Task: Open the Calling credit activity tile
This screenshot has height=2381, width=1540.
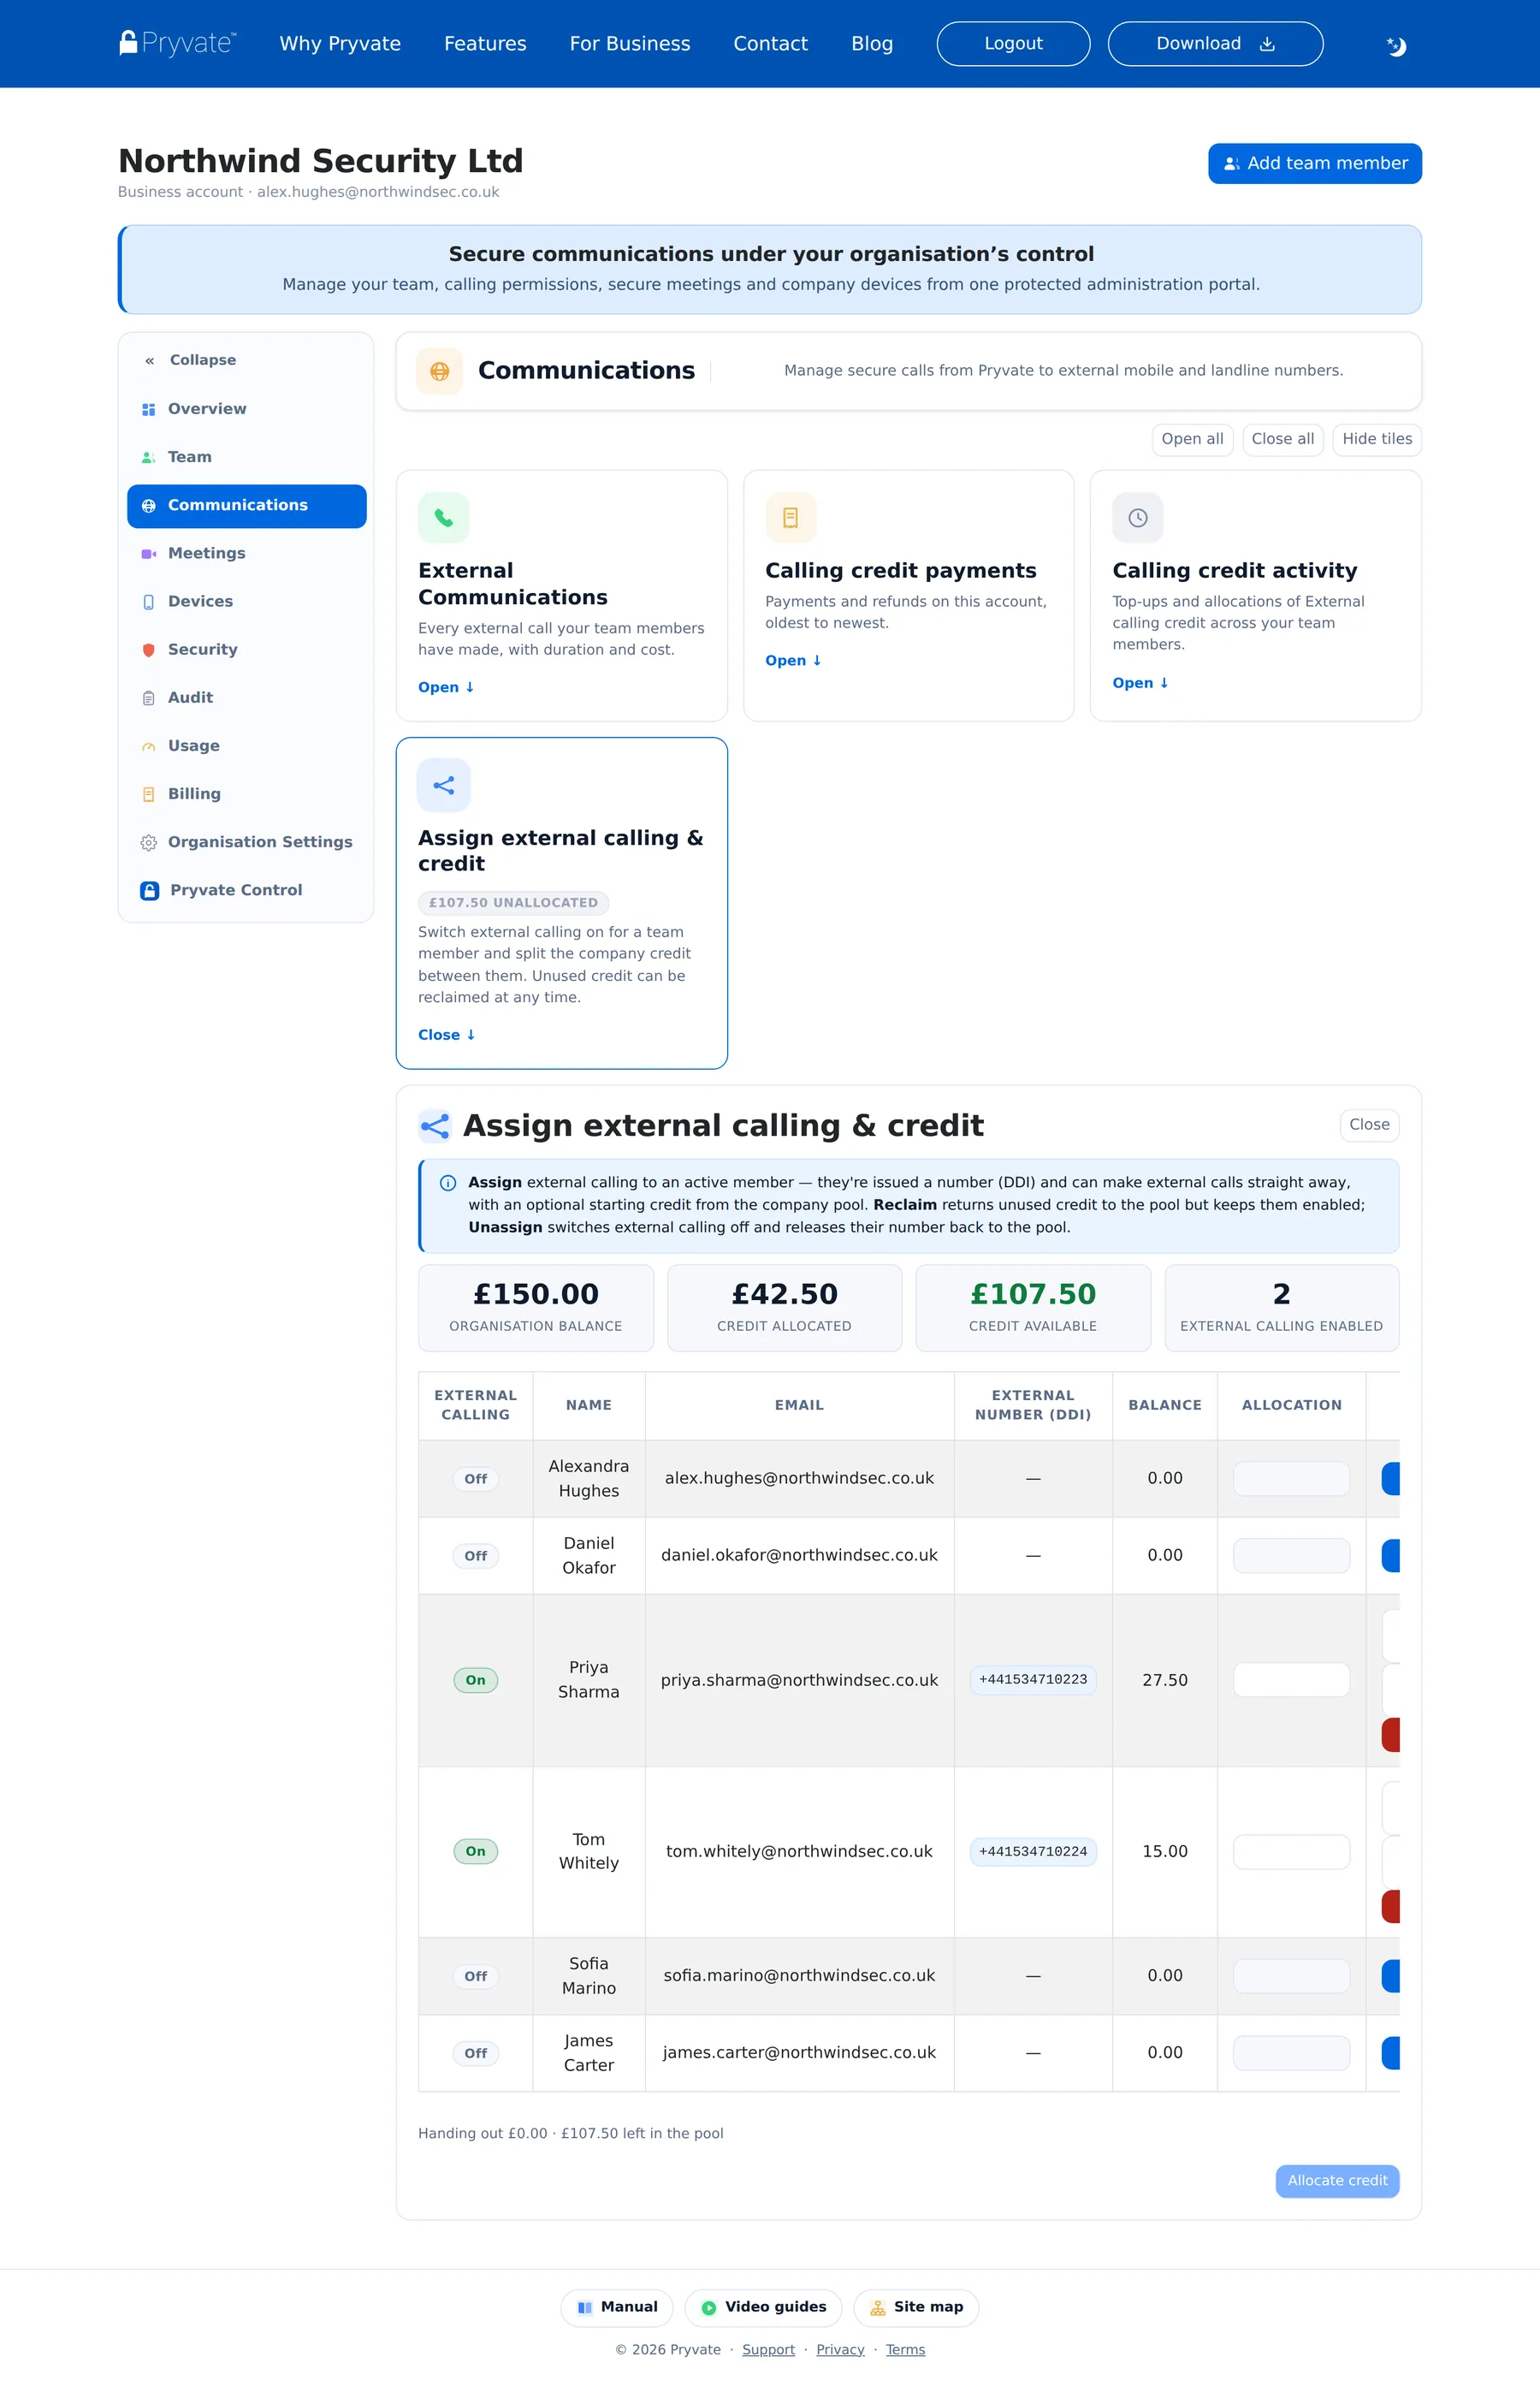Action: click(x=1140, y=682)
